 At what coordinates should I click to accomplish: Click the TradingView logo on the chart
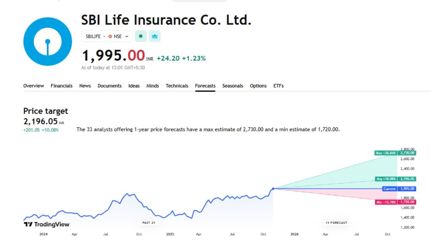pyautogui.click(x=46, y=224)
